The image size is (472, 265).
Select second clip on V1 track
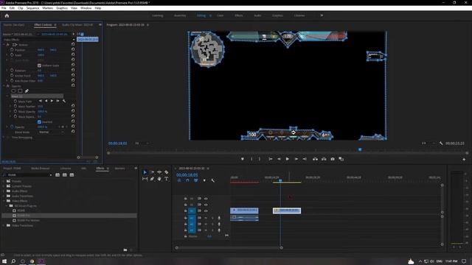pos(287,211)
